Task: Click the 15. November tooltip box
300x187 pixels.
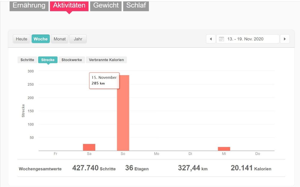Action: tap(104, 80)
